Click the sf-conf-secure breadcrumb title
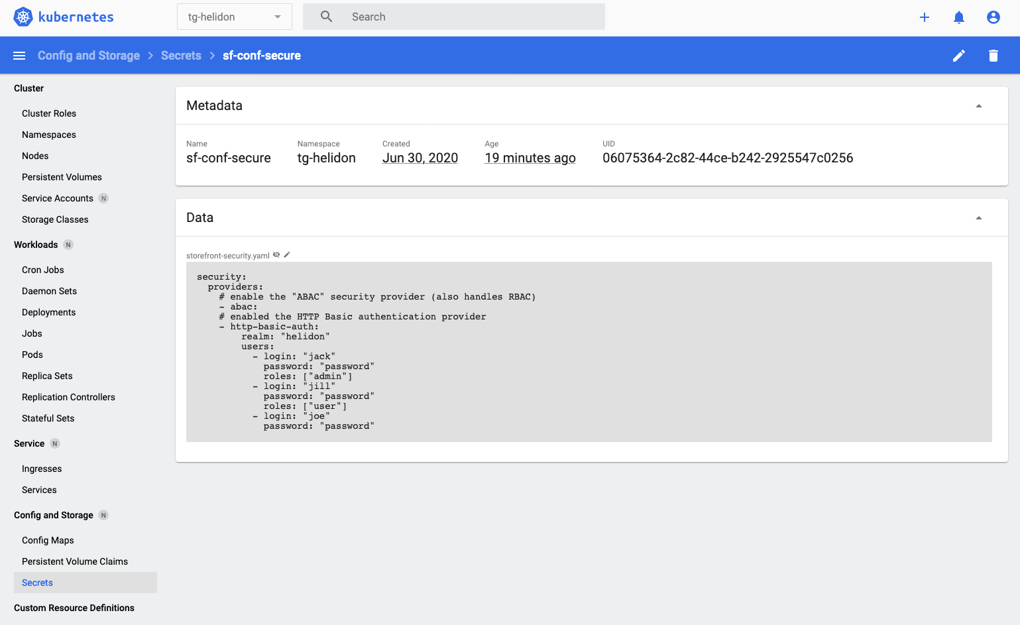Screen dimensions: 1020x625 pos(262,56)
